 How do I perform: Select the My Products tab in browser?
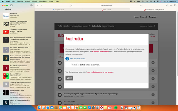pos(154,10)
